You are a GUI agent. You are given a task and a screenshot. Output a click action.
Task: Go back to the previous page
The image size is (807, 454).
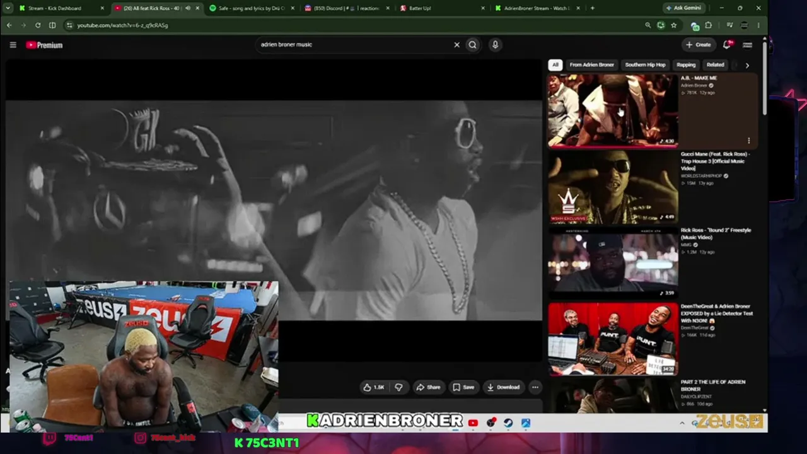(9, 25)
